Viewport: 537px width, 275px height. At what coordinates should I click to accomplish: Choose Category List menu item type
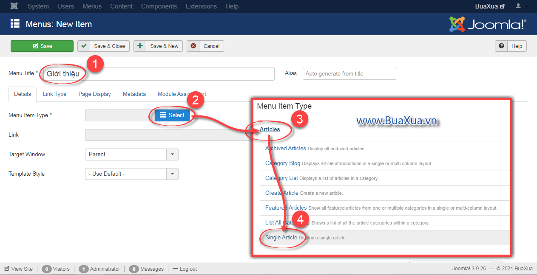(x=281, y=178)
